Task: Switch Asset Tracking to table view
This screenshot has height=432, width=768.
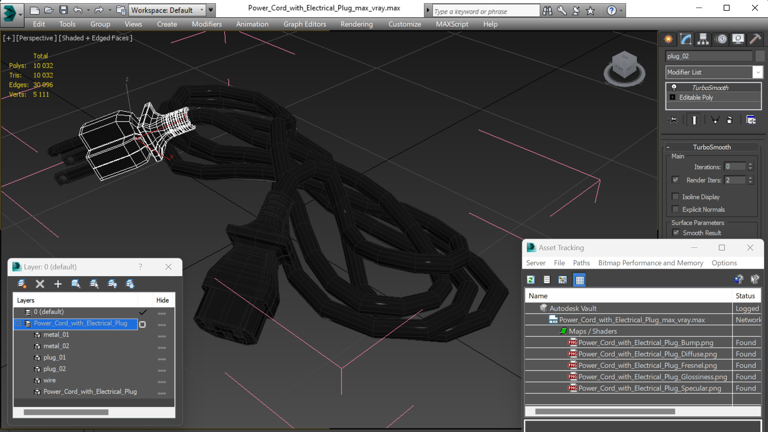Action: [579, 280]
